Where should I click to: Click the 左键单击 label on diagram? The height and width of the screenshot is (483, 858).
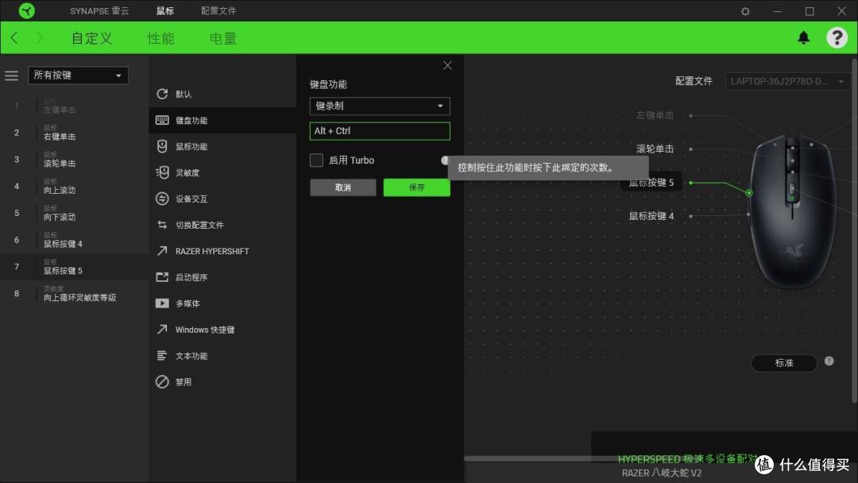[x=655, y=115]
